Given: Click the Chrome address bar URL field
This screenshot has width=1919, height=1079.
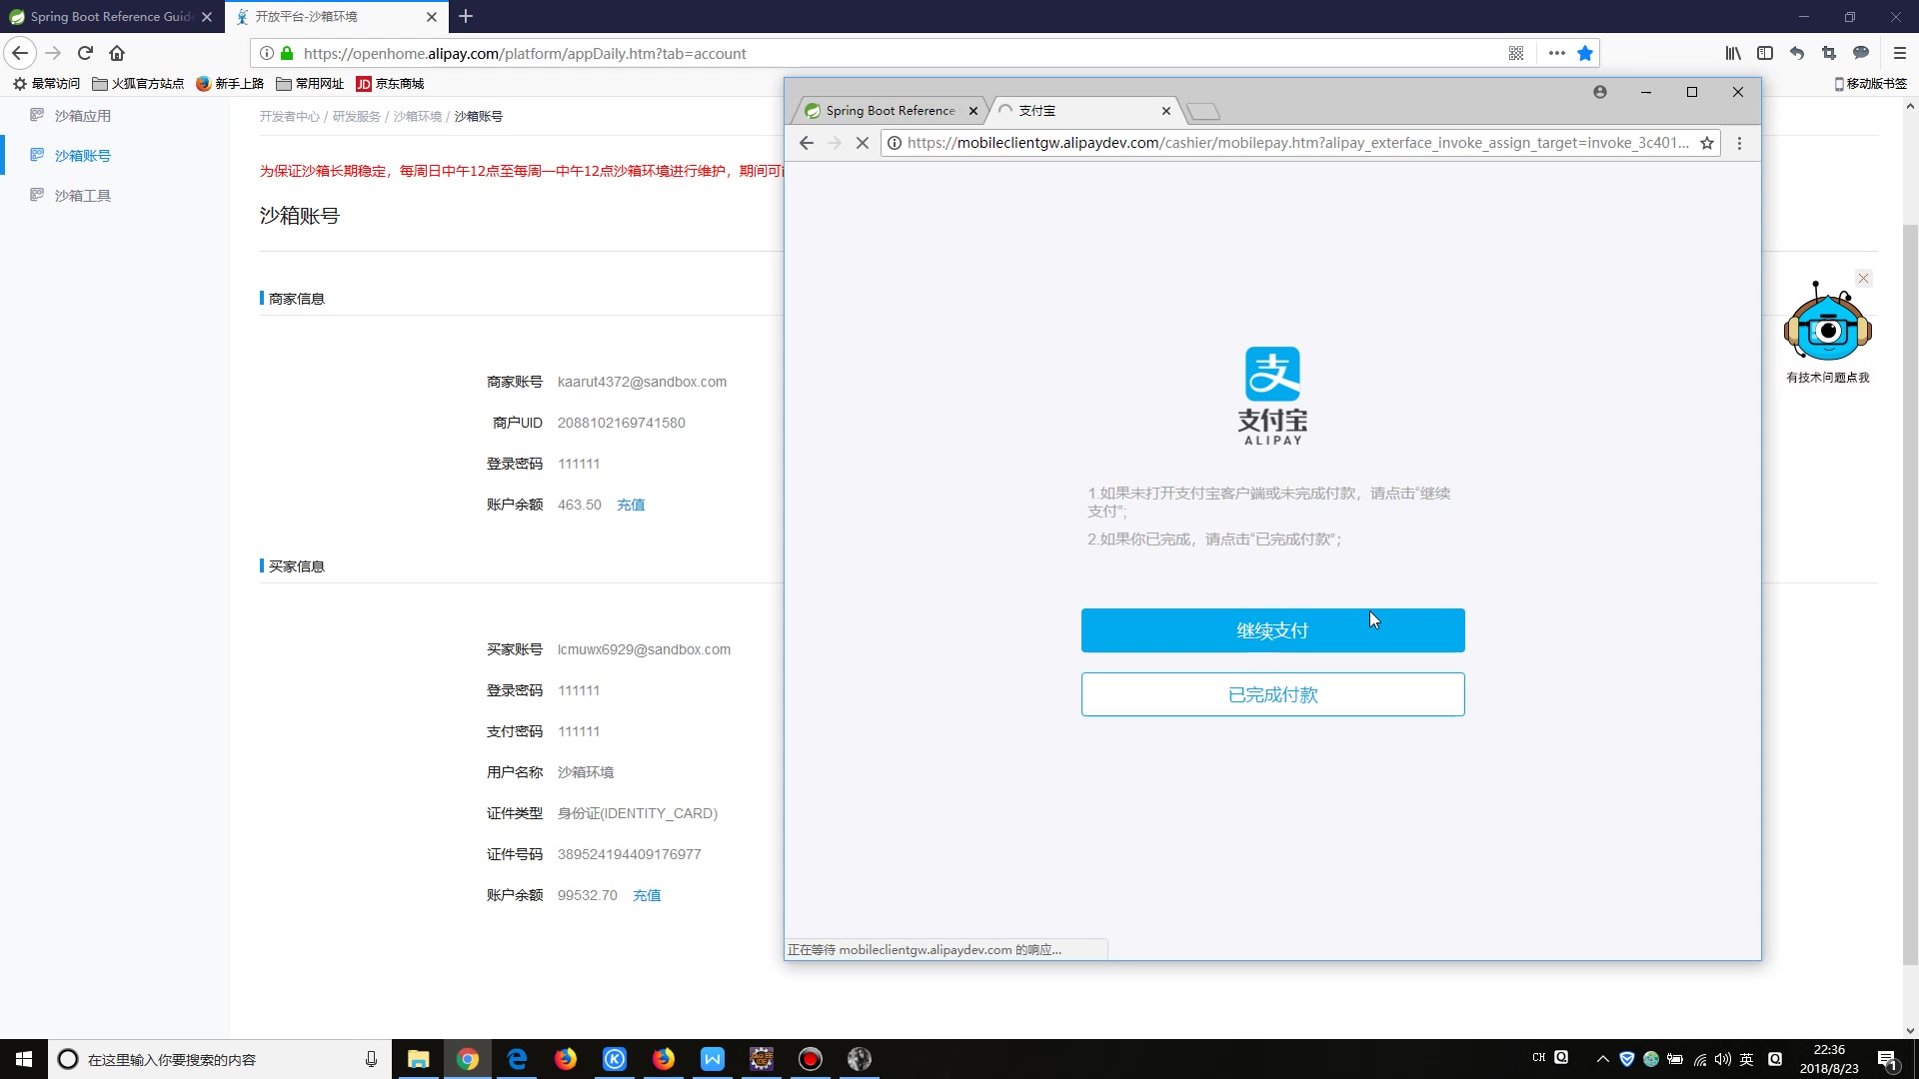Looking at the screenshot, I should pyautogui.click(x=1298, y=143).
